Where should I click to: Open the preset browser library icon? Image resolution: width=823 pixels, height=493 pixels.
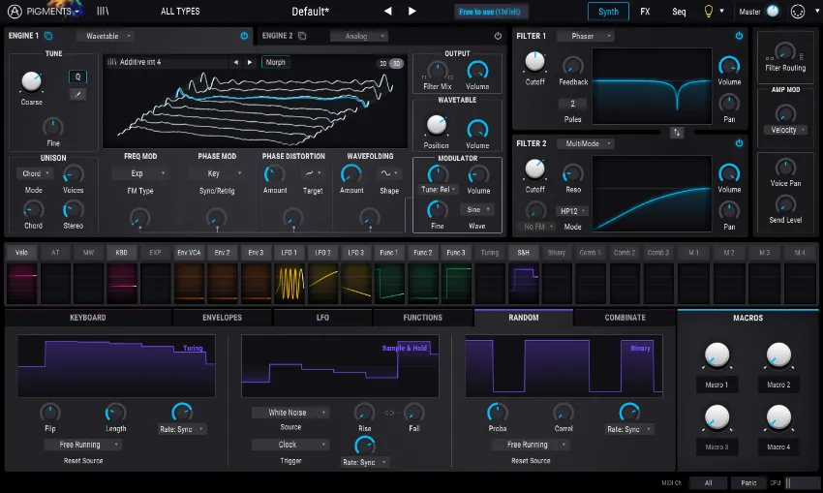(x=103, y=11)
